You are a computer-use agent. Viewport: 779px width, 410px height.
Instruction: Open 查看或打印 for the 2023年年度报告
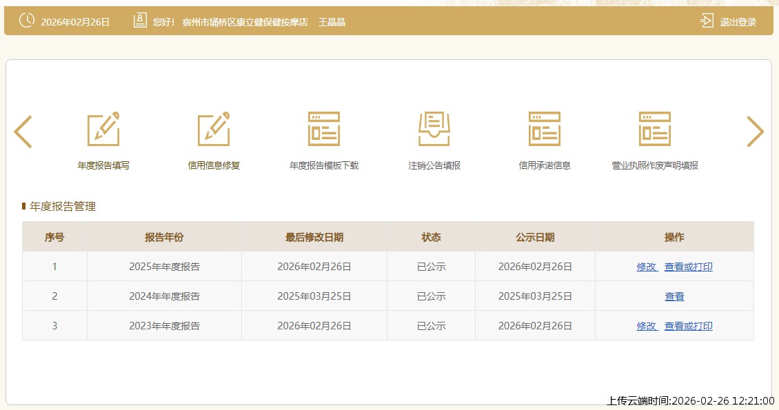[688, 326]
